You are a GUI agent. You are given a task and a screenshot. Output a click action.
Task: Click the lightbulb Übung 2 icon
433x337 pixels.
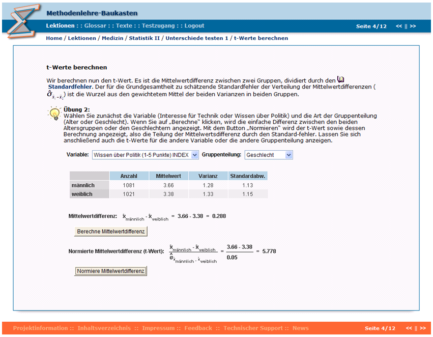pos(54,113)
